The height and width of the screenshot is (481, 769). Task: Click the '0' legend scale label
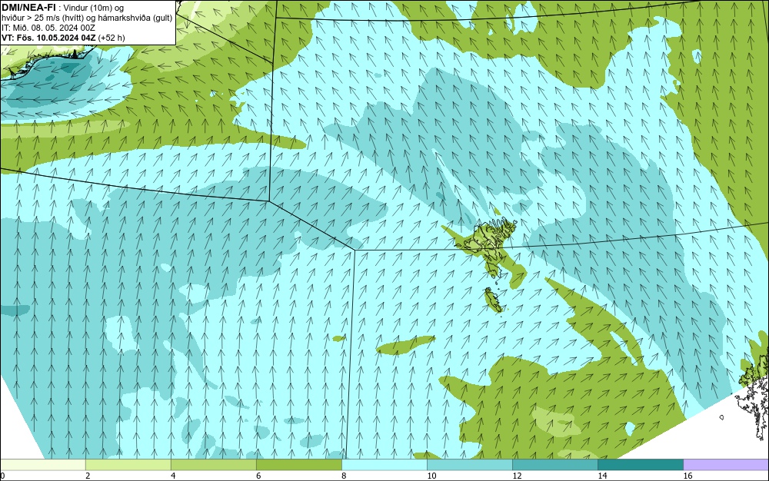pos(2,476)
